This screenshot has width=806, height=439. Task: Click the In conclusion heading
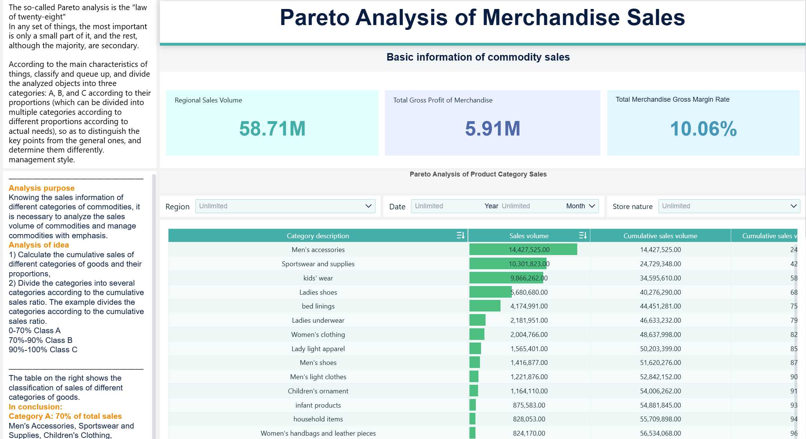(x=36, y=407)
